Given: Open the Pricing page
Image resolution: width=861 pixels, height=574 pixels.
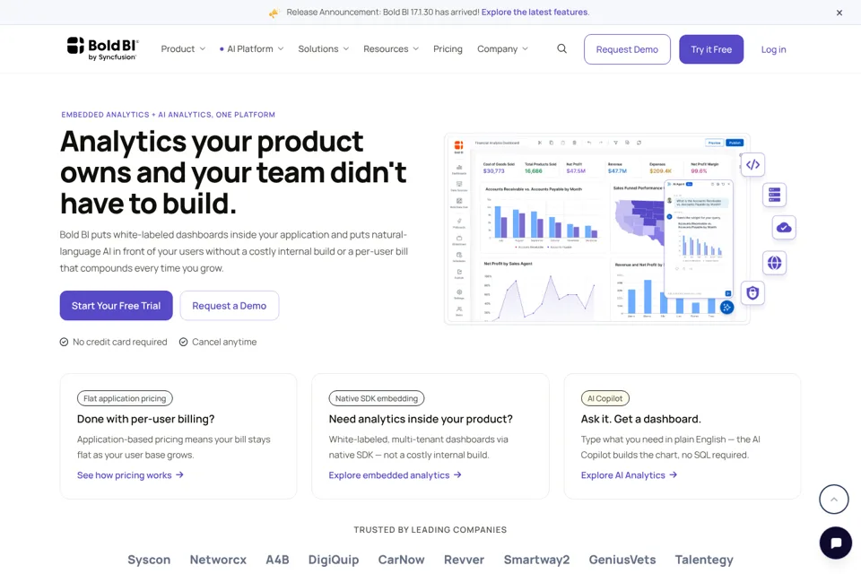Looking at the screenshot, I should (x=448, y=49).
